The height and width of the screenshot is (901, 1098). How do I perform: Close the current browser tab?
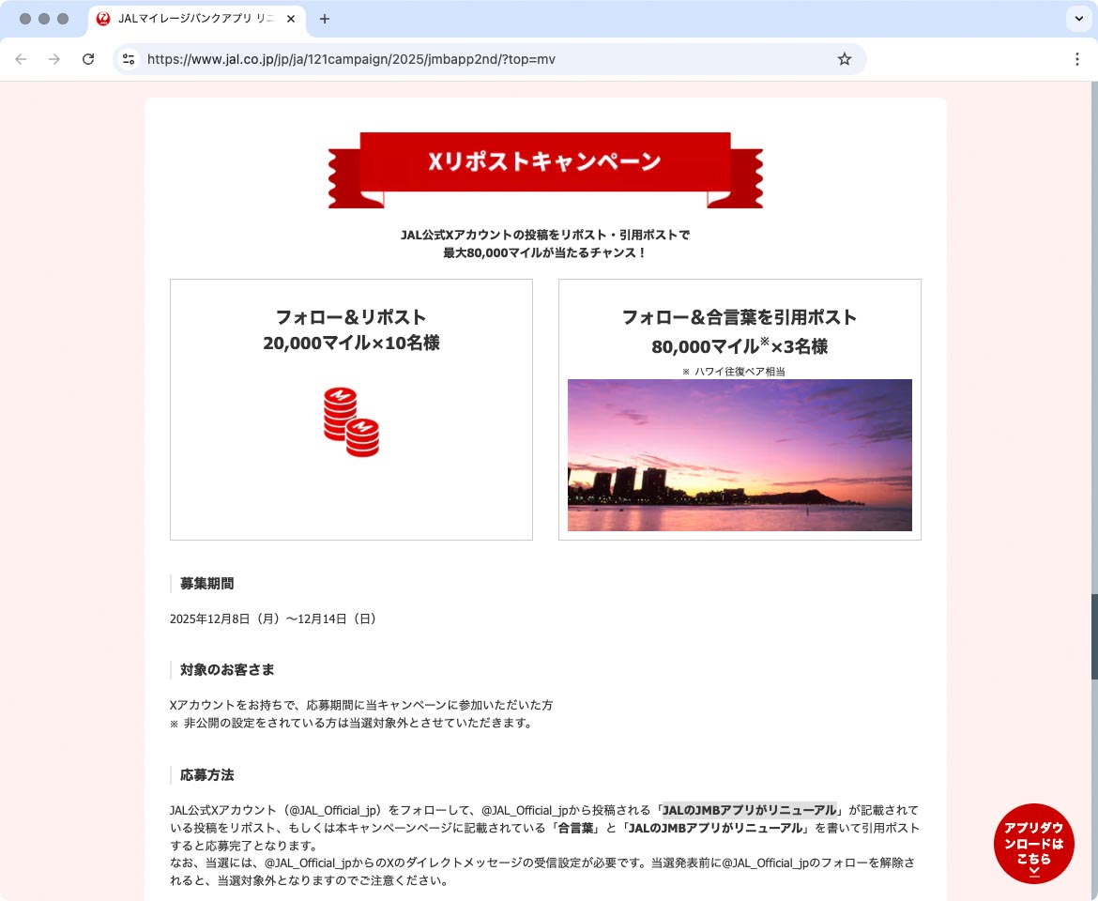click(x=291, y=18)
